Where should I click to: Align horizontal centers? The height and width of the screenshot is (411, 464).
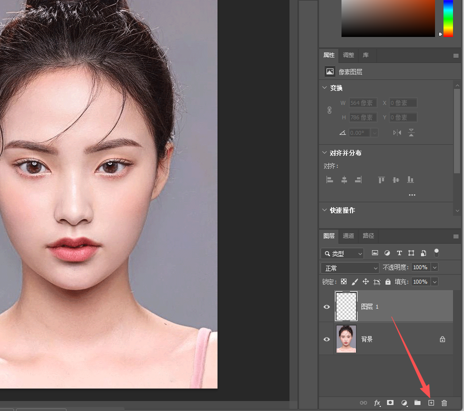(x=344, y=179)
